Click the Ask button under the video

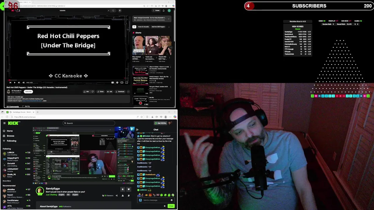coord(110,92)
